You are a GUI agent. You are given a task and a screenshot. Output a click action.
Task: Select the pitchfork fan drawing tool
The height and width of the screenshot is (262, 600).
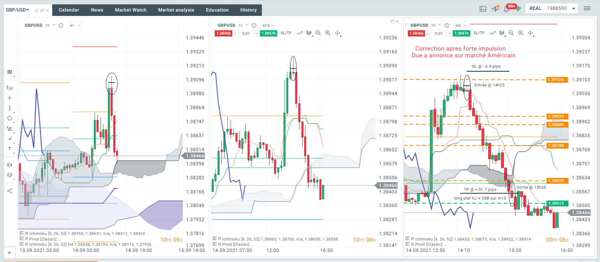10,139
